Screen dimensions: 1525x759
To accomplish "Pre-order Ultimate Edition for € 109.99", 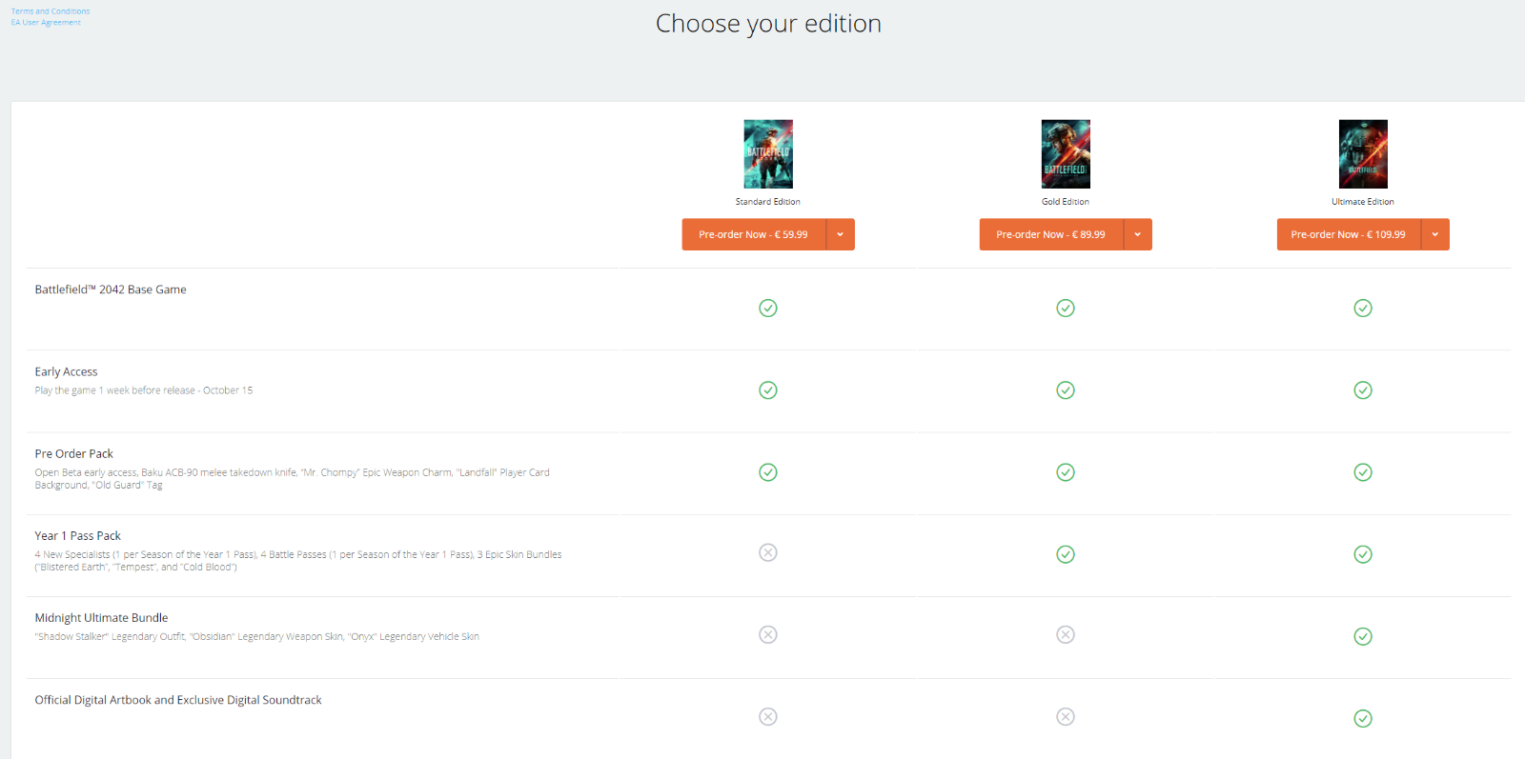I will tap(1348, 234).
